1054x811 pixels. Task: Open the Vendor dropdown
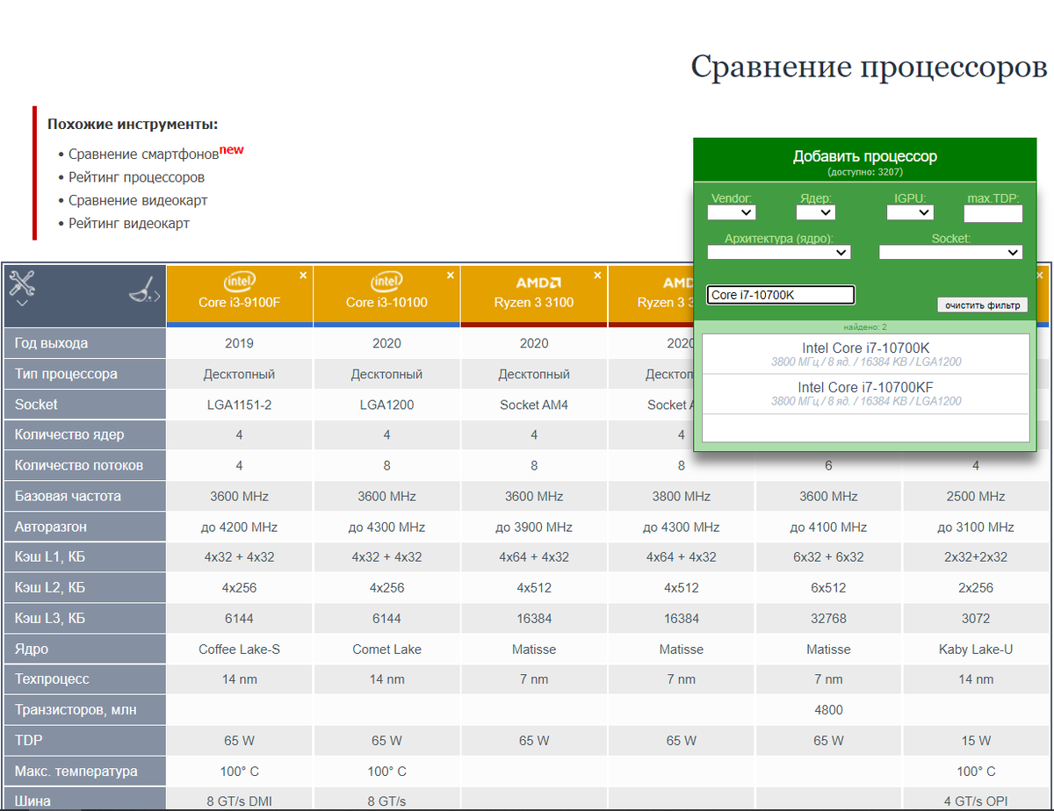click(x=732, y=212)
